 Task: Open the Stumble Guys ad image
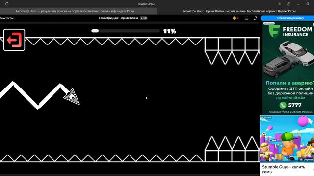(287, 139)
